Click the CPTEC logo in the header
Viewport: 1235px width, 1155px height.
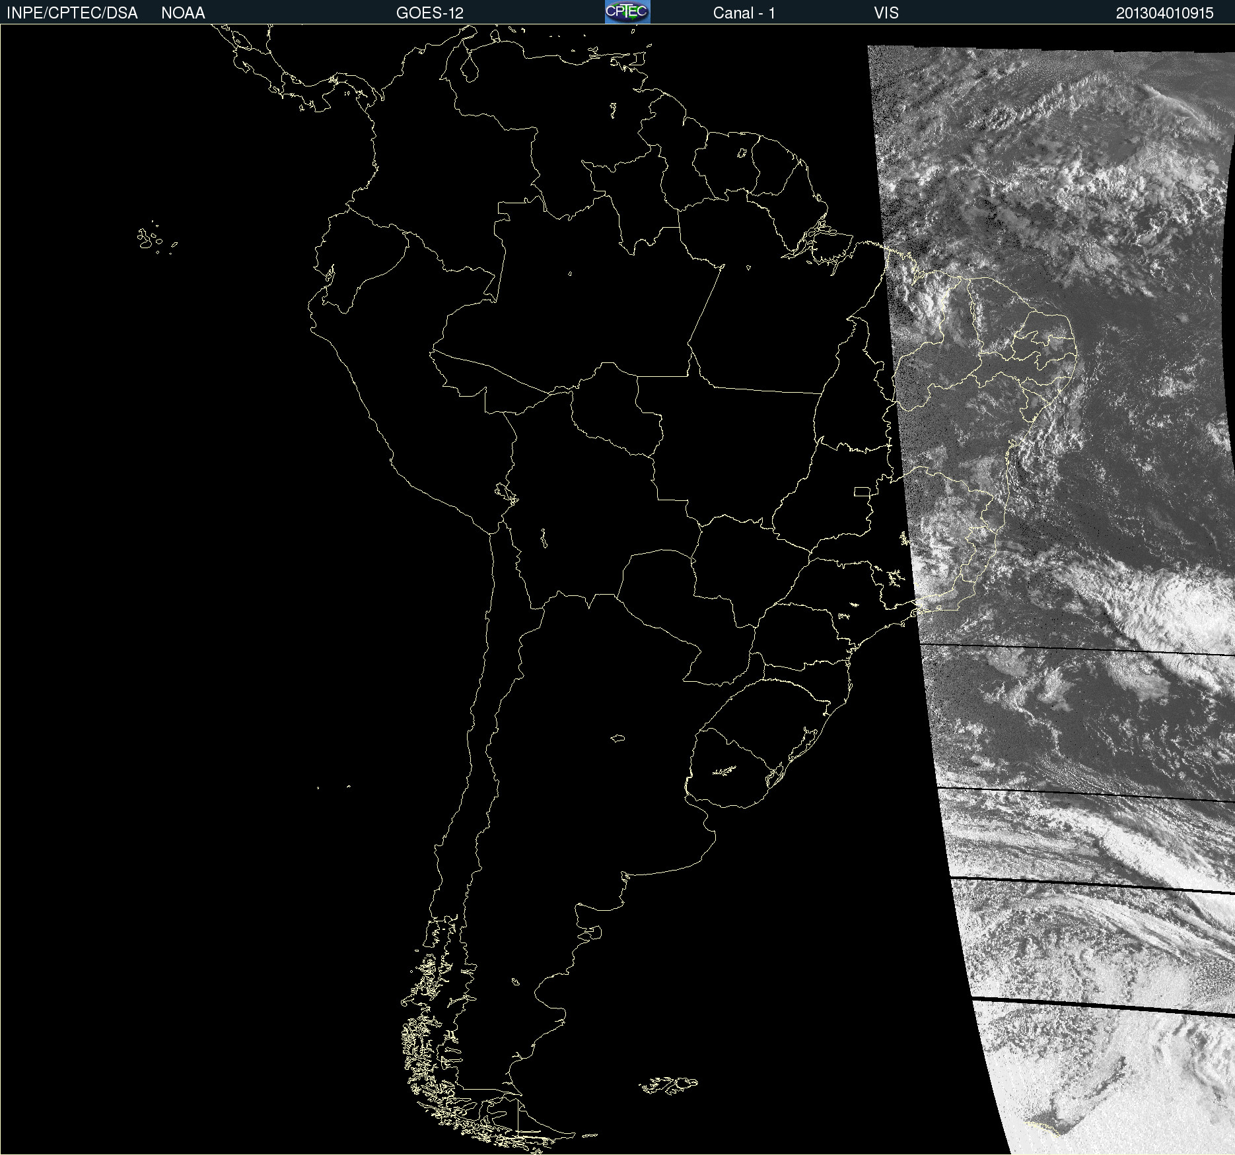tap(627, 12)
